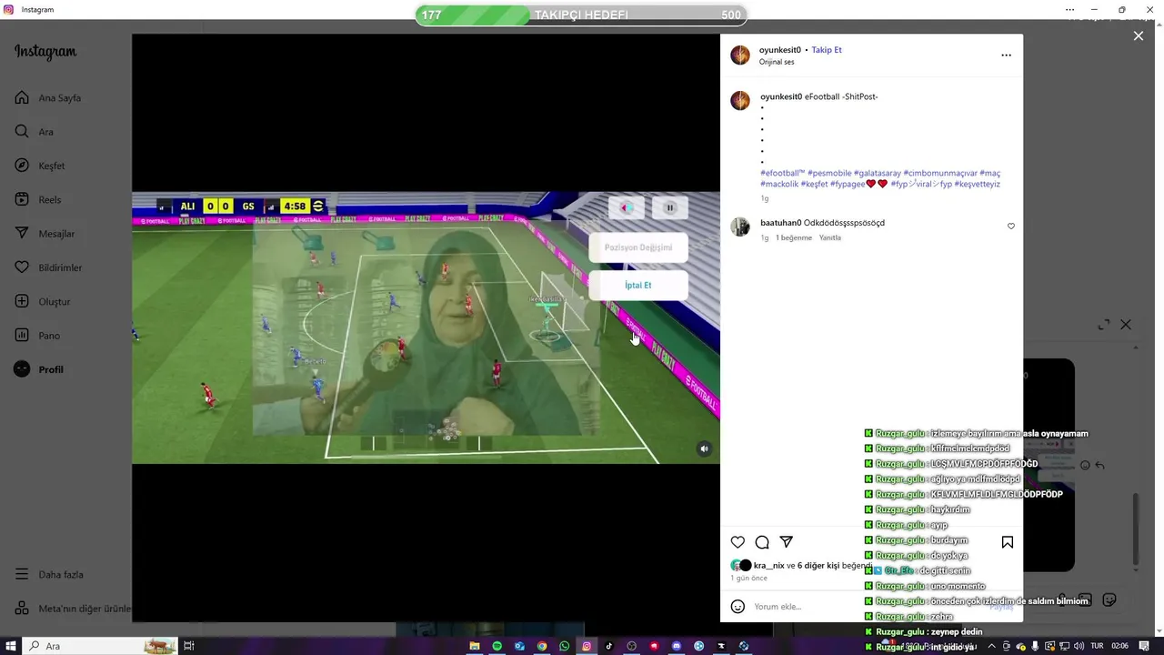This screenshot has height=655, width=1164.
Task: Toggle the video sound speaker icon
Action: click(704, 448)
